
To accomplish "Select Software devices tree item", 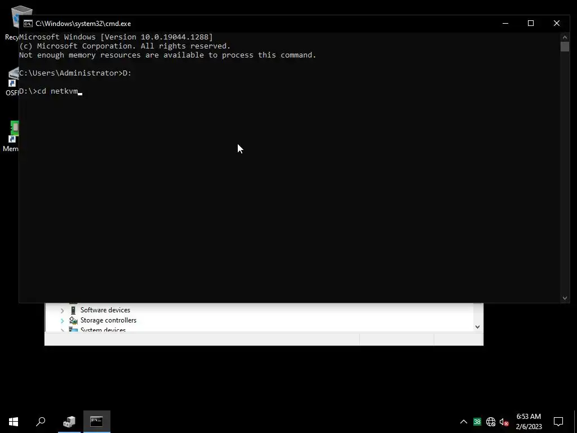I will point(105,310).
